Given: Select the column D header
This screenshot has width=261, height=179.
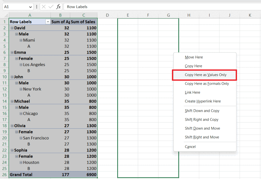Looking at the screenshot, I should click(107, 15).
